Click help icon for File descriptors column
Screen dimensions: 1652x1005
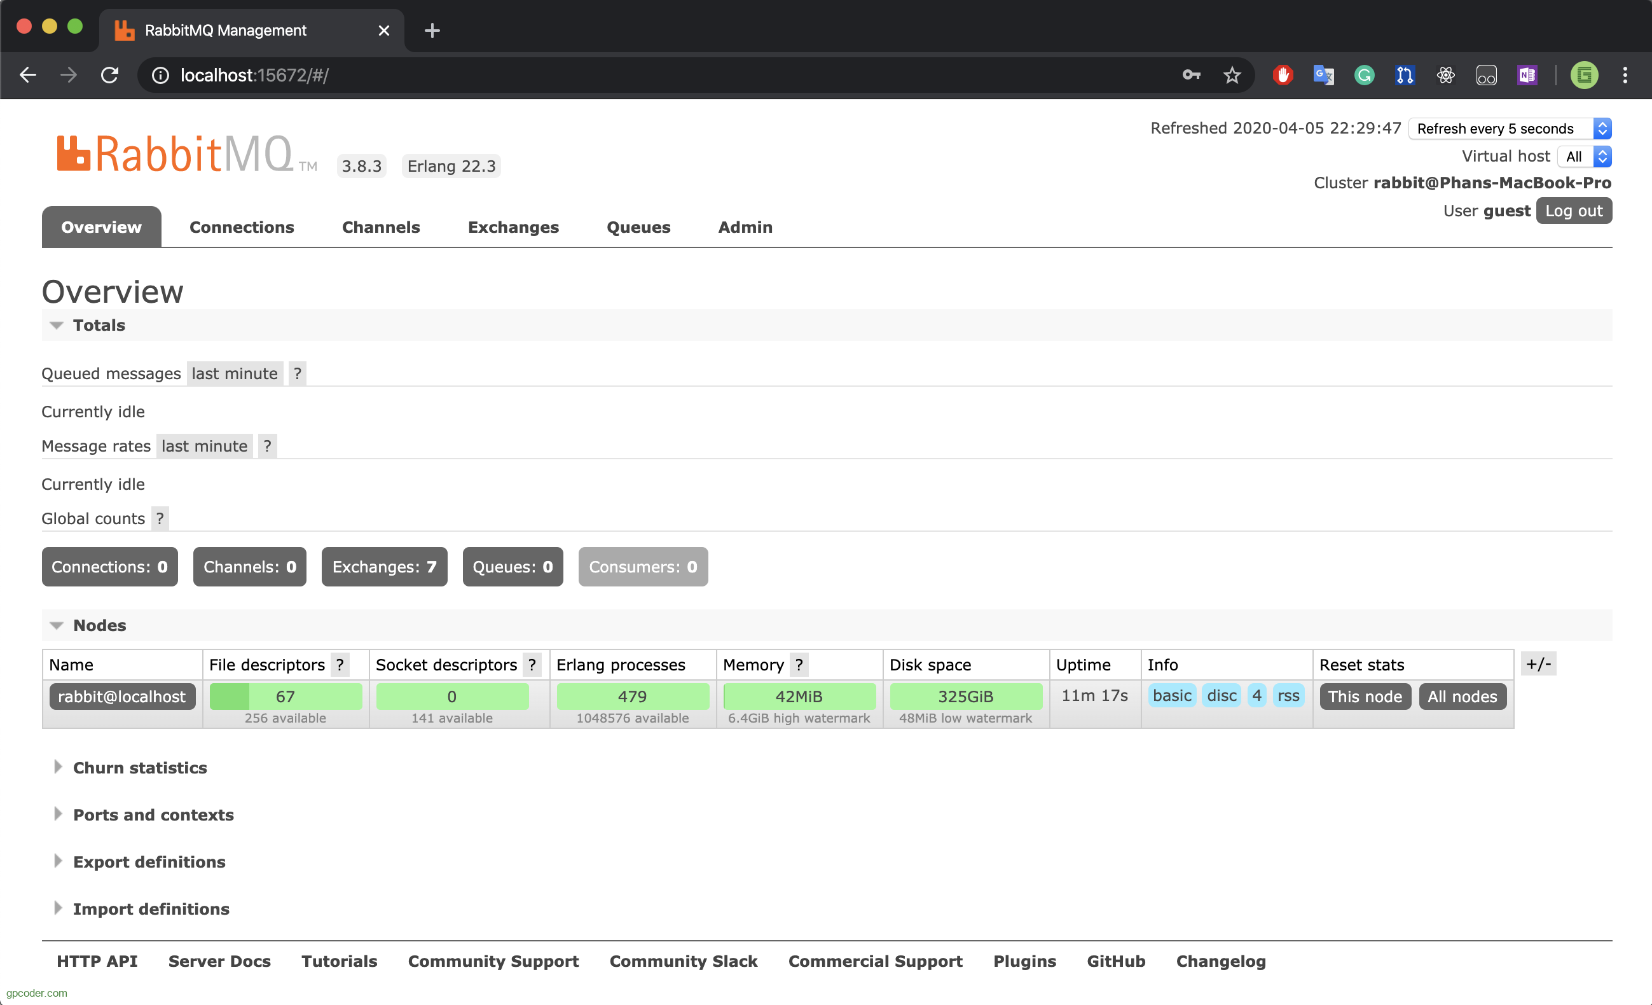[x=341, y=665]
